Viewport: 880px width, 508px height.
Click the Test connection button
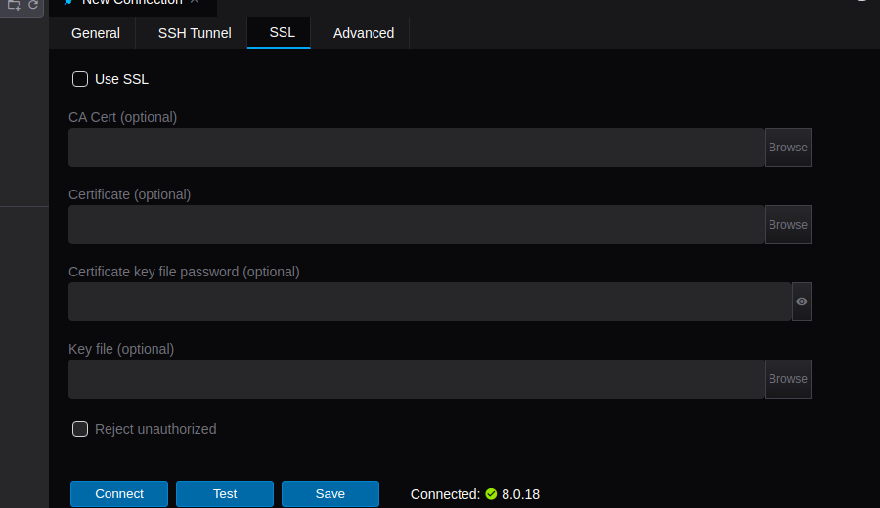(x=225, y=493)
